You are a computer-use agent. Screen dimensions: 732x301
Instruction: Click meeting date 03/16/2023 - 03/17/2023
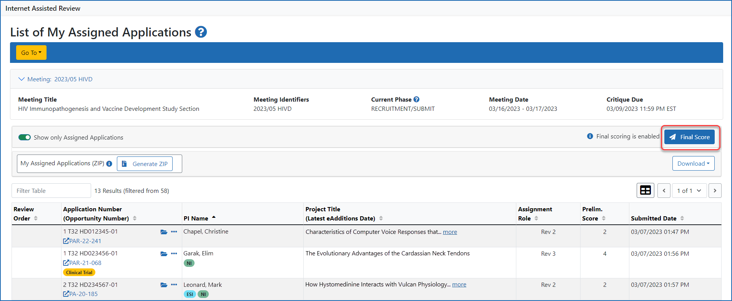coord(523,109)
